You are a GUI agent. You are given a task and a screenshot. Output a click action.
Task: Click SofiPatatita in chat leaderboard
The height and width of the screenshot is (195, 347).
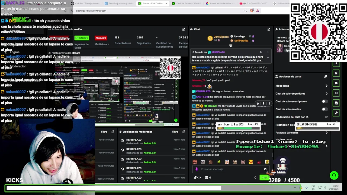pyautogui.click(x=241, y=41)
